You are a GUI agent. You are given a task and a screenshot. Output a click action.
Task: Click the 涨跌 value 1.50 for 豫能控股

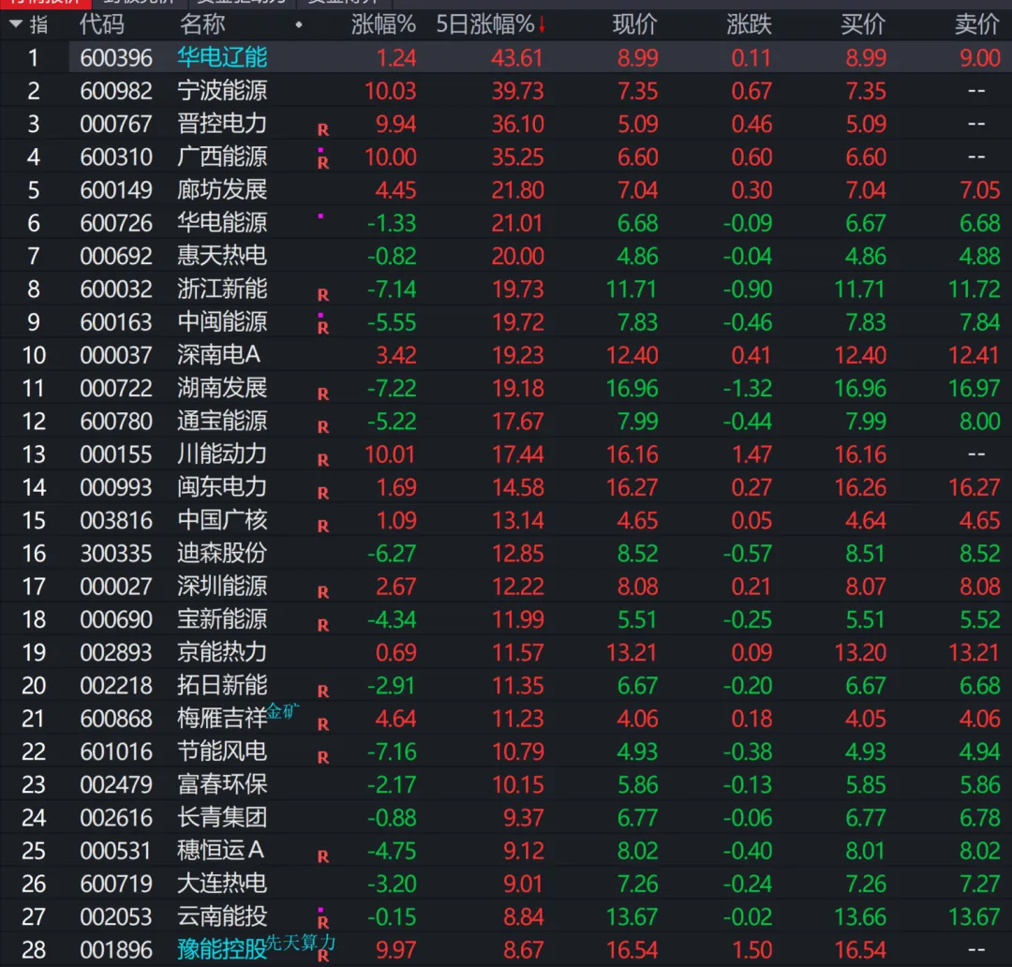(752, 950)
